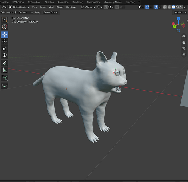The width and height of the screenshot is (188, 182).
Task: Click the negative Y axis gizmo circle
Action: point(182,23)
